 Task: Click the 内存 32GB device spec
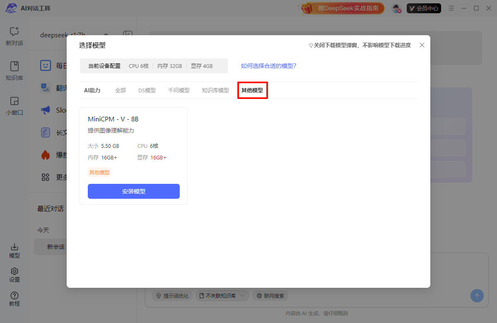[169, 66]
